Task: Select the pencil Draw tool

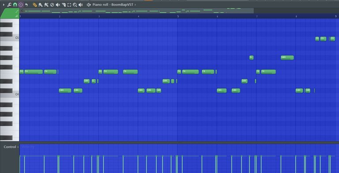Action: pos(34,5)
